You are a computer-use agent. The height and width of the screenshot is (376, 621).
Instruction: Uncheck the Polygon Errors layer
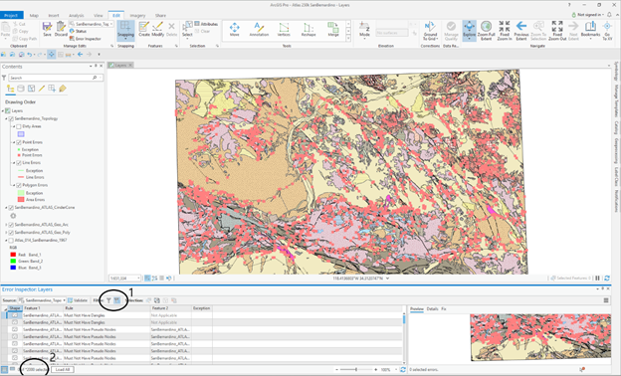(19, 185)
